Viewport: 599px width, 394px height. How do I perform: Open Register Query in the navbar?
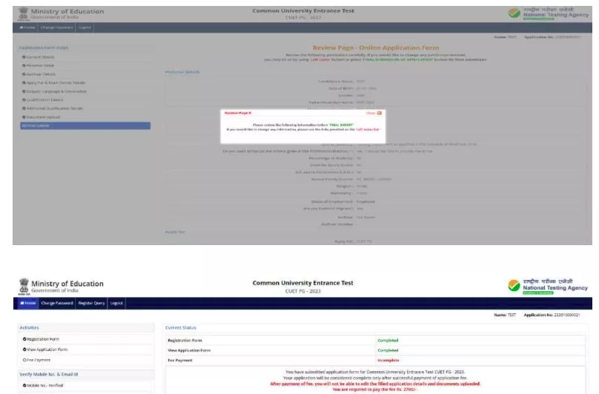(91, 303)
